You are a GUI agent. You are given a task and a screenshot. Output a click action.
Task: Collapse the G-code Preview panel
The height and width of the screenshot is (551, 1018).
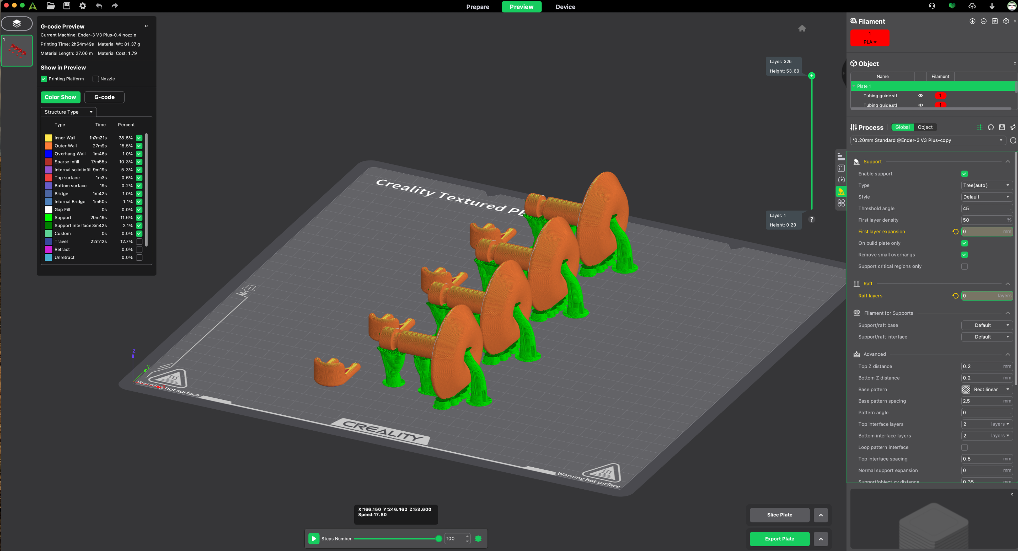point(146,26)
